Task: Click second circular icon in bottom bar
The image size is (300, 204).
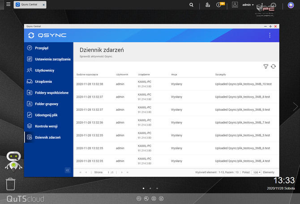Action: [146, 199]
